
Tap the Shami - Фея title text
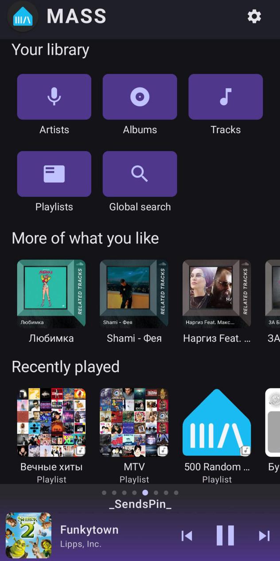point(134,338)
